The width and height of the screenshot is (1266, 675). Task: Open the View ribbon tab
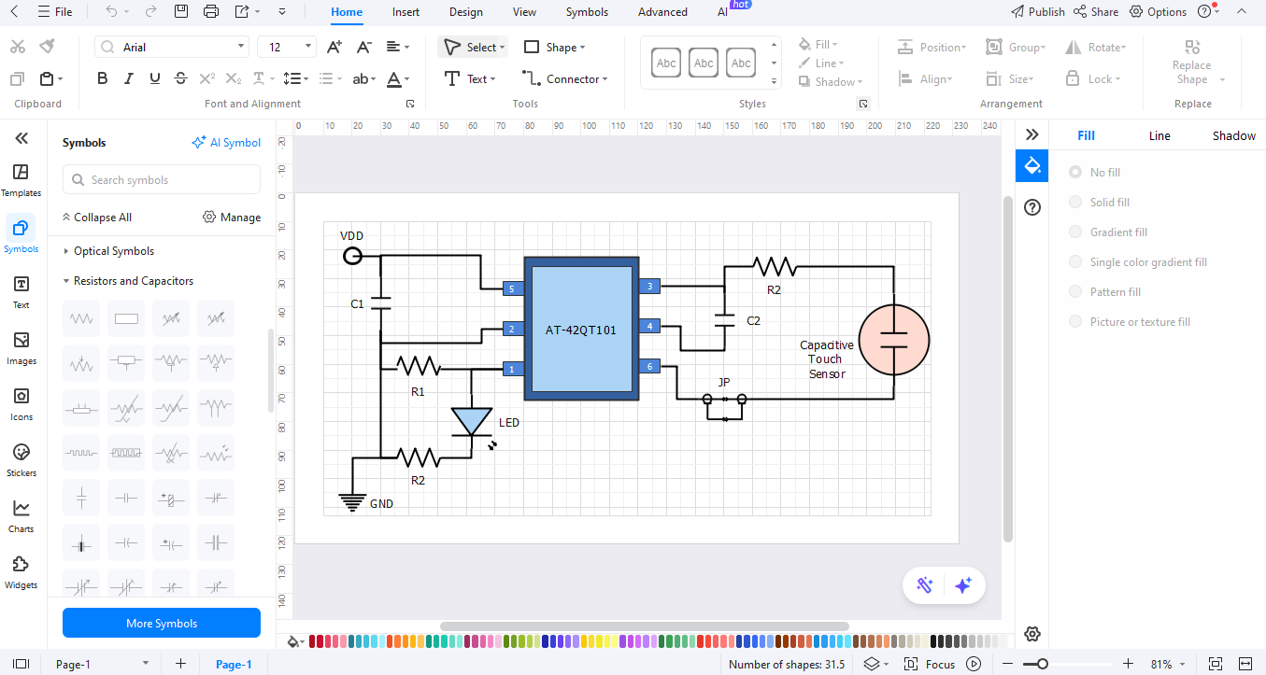pos(524,12)
